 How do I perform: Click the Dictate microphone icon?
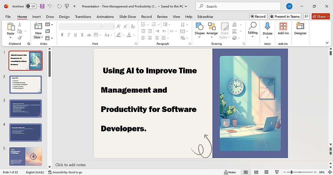coord(267,26)
